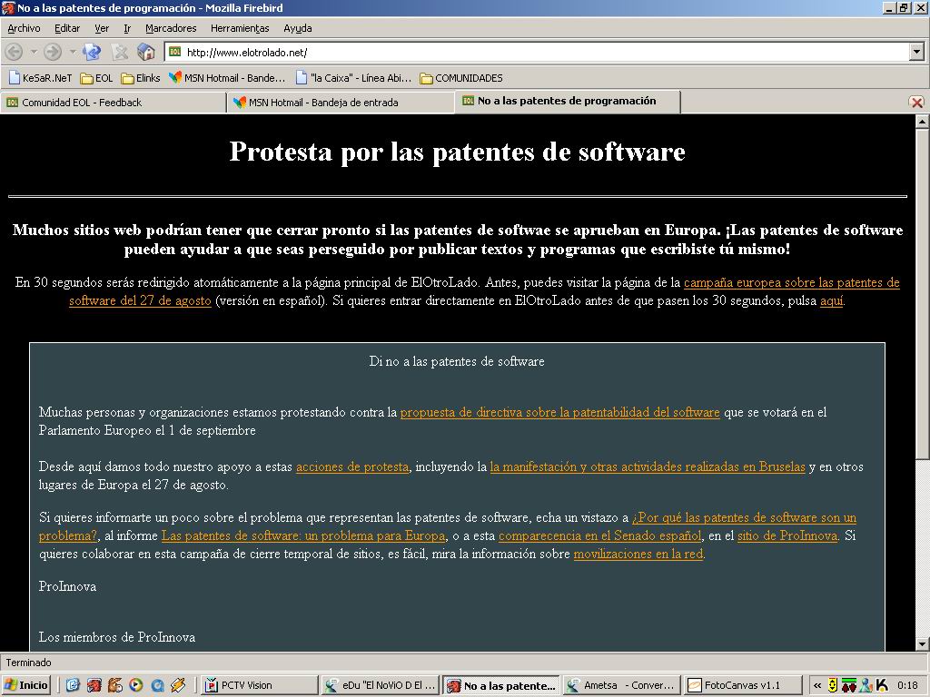Switch to Ametsa - Conver... taskbar button
The height and width of the screenshot is (697, 930).
622,686
